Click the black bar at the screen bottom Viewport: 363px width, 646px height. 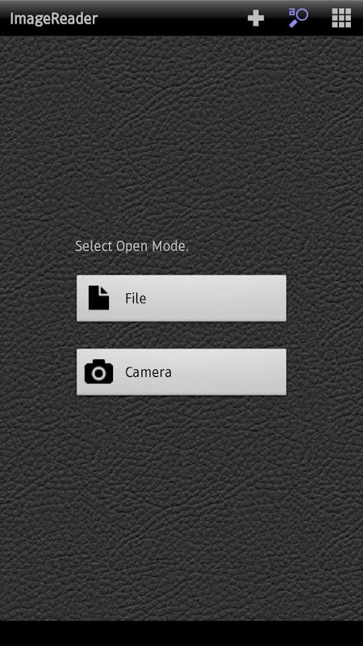(x=181, y=633)
